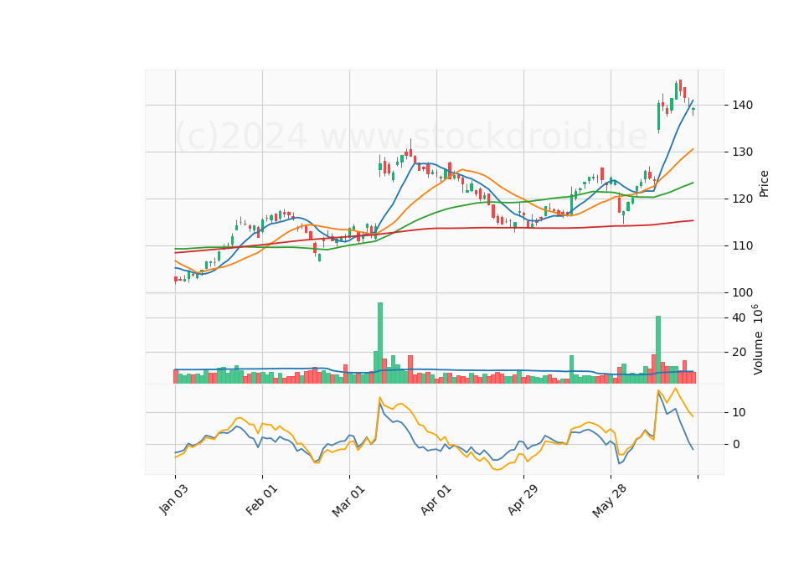Click the 130 price axis tick label

point(742,152)
